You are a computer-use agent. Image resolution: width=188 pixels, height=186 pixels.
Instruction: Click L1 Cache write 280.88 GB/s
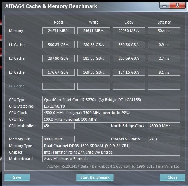pos(94,45)
